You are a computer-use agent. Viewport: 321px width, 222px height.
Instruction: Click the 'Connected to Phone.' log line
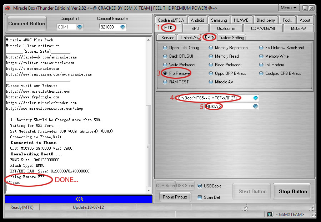(x=34, y=143)
